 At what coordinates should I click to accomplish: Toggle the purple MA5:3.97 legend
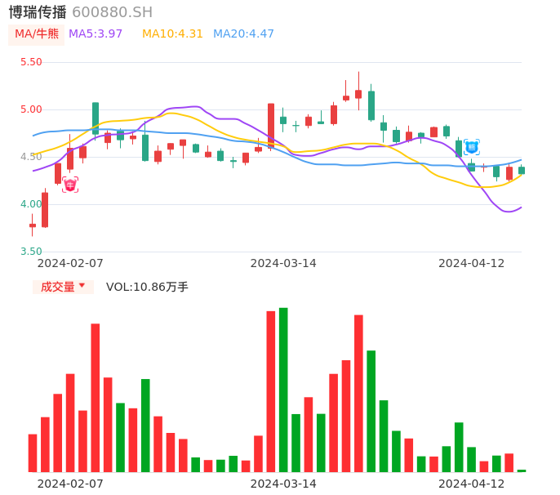[x=96, y=34]
